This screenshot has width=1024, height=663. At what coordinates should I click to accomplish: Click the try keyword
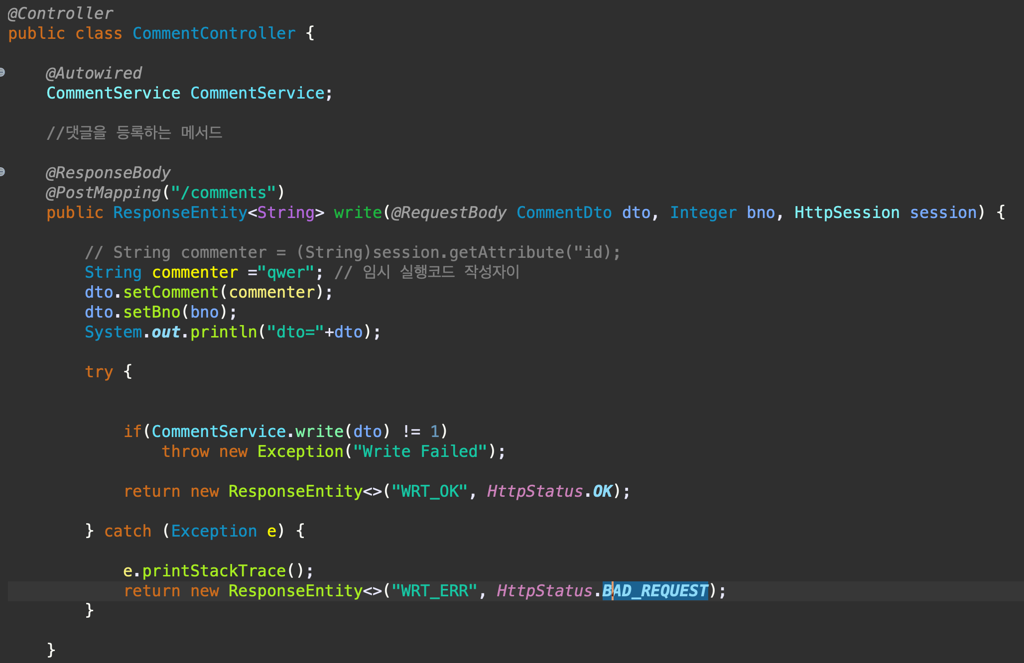[x=99, y=372]
